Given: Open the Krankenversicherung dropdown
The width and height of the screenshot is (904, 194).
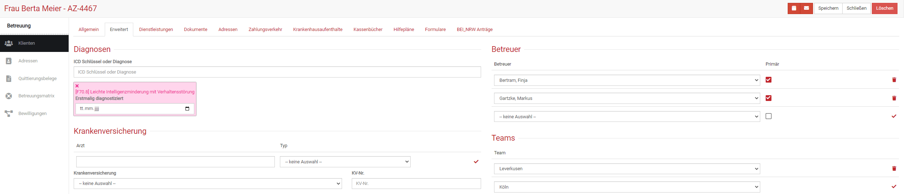Looking at the screenshot, I should [x=208, y=184].
